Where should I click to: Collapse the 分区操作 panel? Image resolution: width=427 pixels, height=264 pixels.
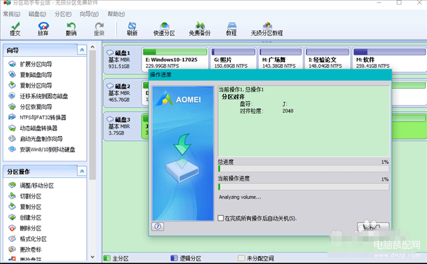[x=82, y=171]
